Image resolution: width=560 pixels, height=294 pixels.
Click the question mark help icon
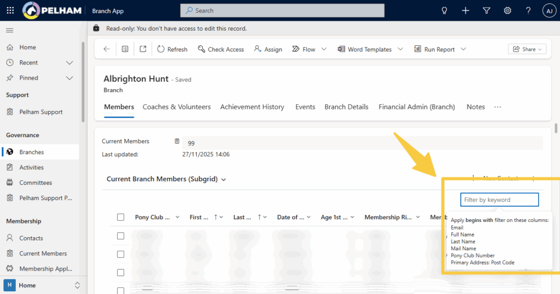pyautogui.click(x=528, y=10)
